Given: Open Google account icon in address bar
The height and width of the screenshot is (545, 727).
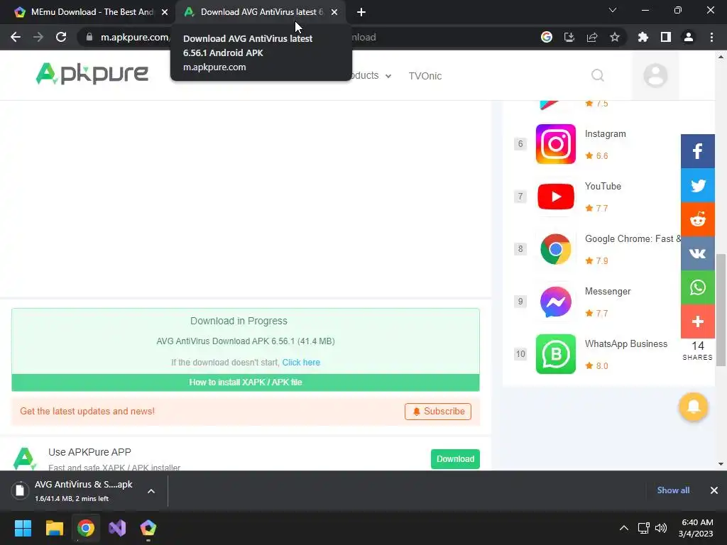Looking at the screenshot, I should pyautogui.click(x=547, y=37).
